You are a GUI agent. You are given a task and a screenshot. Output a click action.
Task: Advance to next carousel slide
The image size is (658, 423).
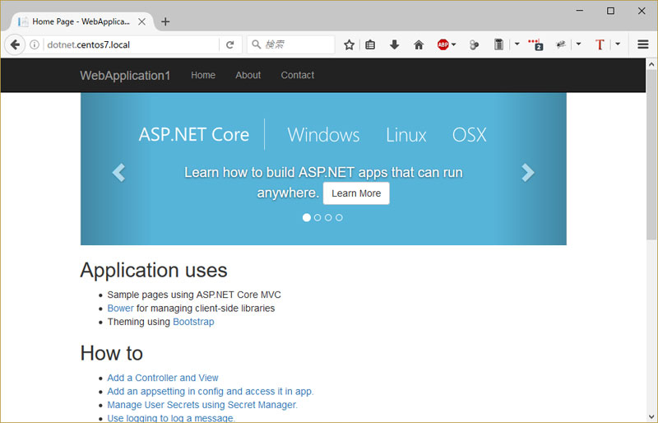(x=528, y=172)
